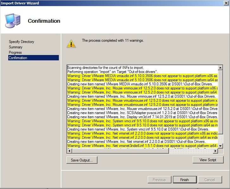Click the horizontal scrollbar right arrow
Image resolution: width=230 pixels, height=189 pixels.
pos(215,151)
